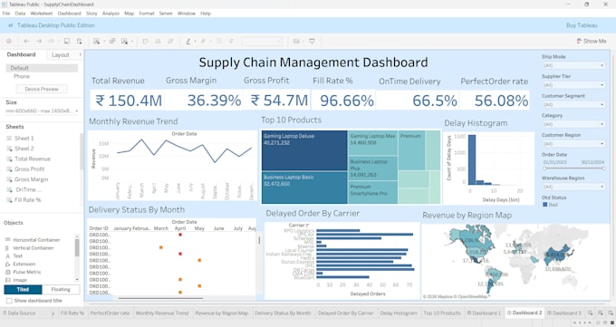The width and height of the screenshot is (616, 327).
Task: Collapse the side pane arrow
Action: 80,54
